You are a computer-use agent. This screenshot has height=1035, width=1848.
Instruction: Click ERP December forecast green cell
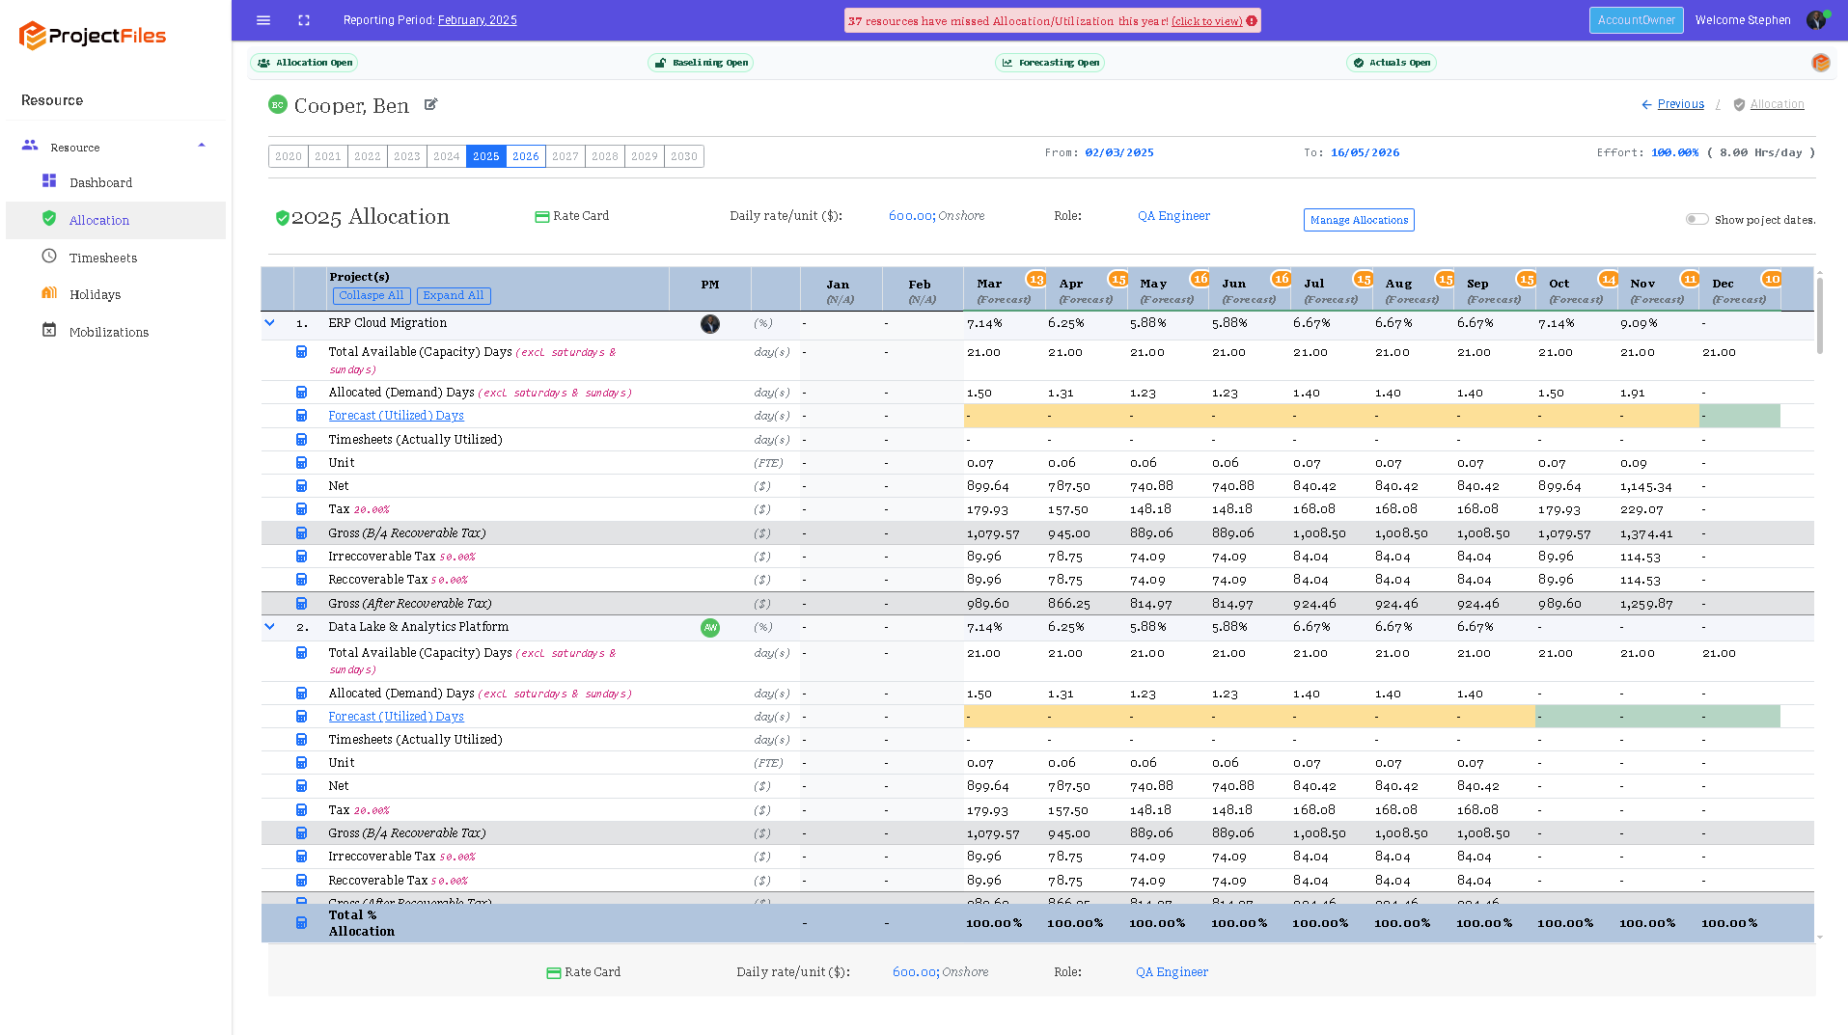(x=1740, y=416)
